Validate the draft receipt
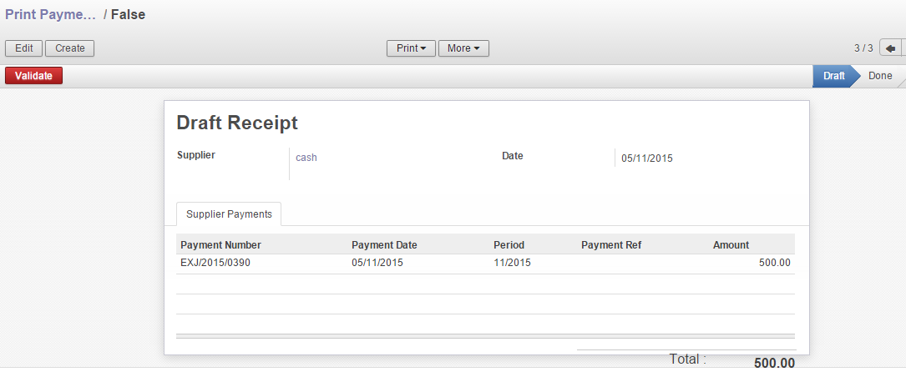Screen dimensions: 906x372 (x=33, y=76)
